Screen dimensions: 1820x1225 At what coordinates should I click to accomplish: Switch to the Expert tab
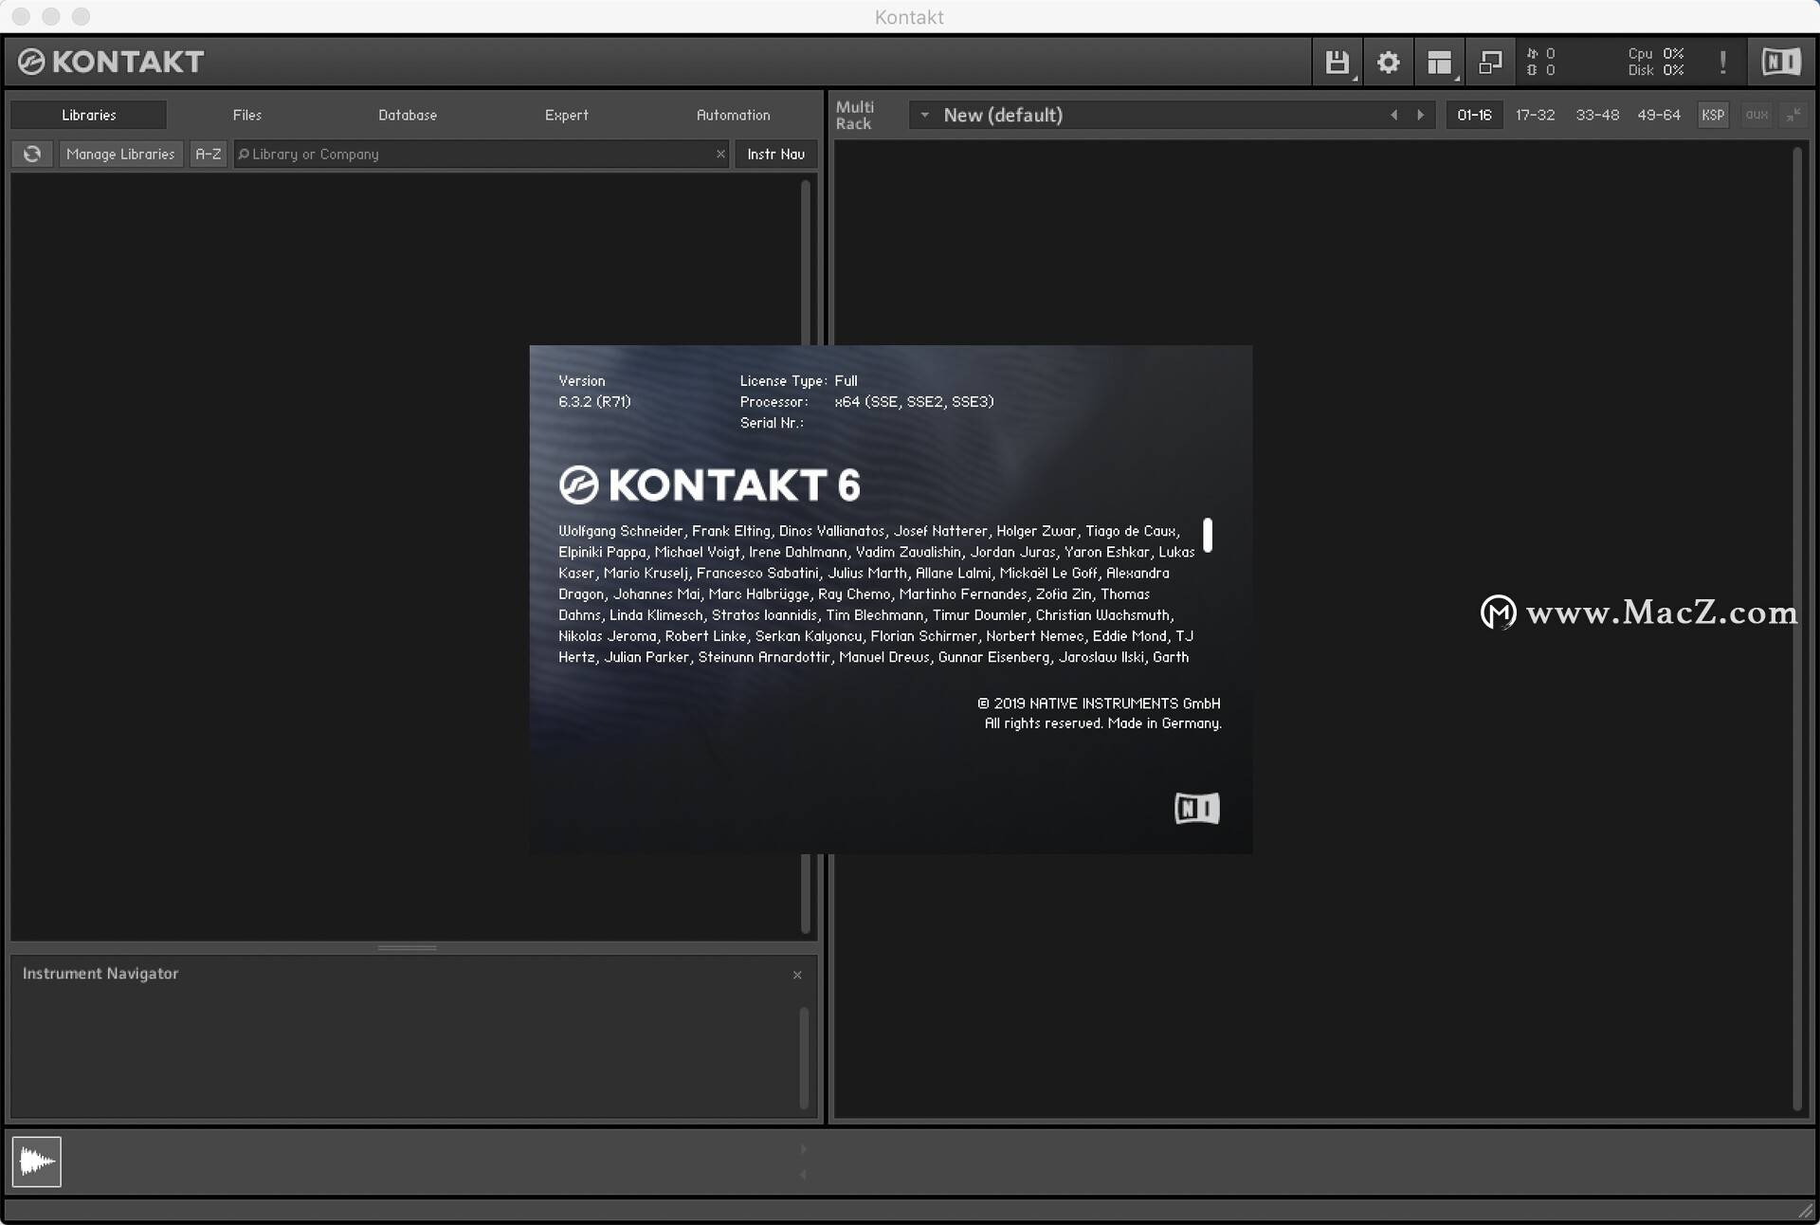(567, 115)
